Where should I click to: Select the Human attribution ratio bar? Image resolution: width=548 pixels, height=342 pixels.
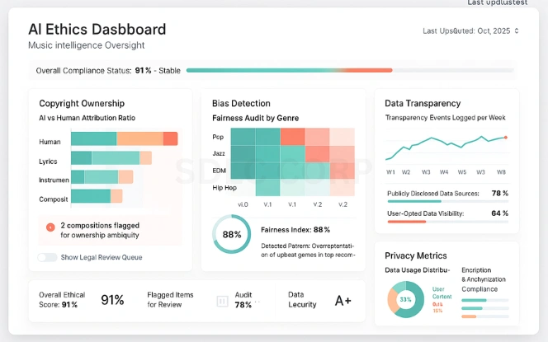(x=125, y=139)
